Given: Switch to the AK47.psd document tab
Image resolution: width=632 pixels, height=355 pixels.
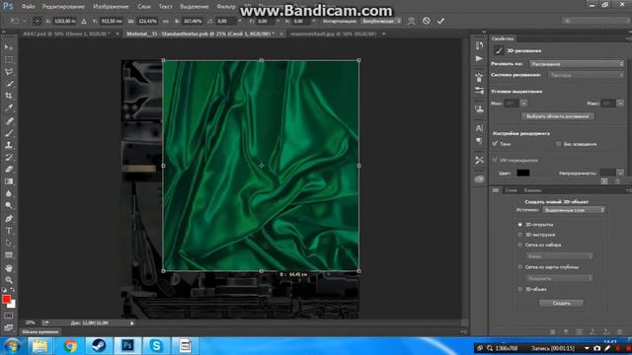Looking at the screenshot, I should (66, 34).
